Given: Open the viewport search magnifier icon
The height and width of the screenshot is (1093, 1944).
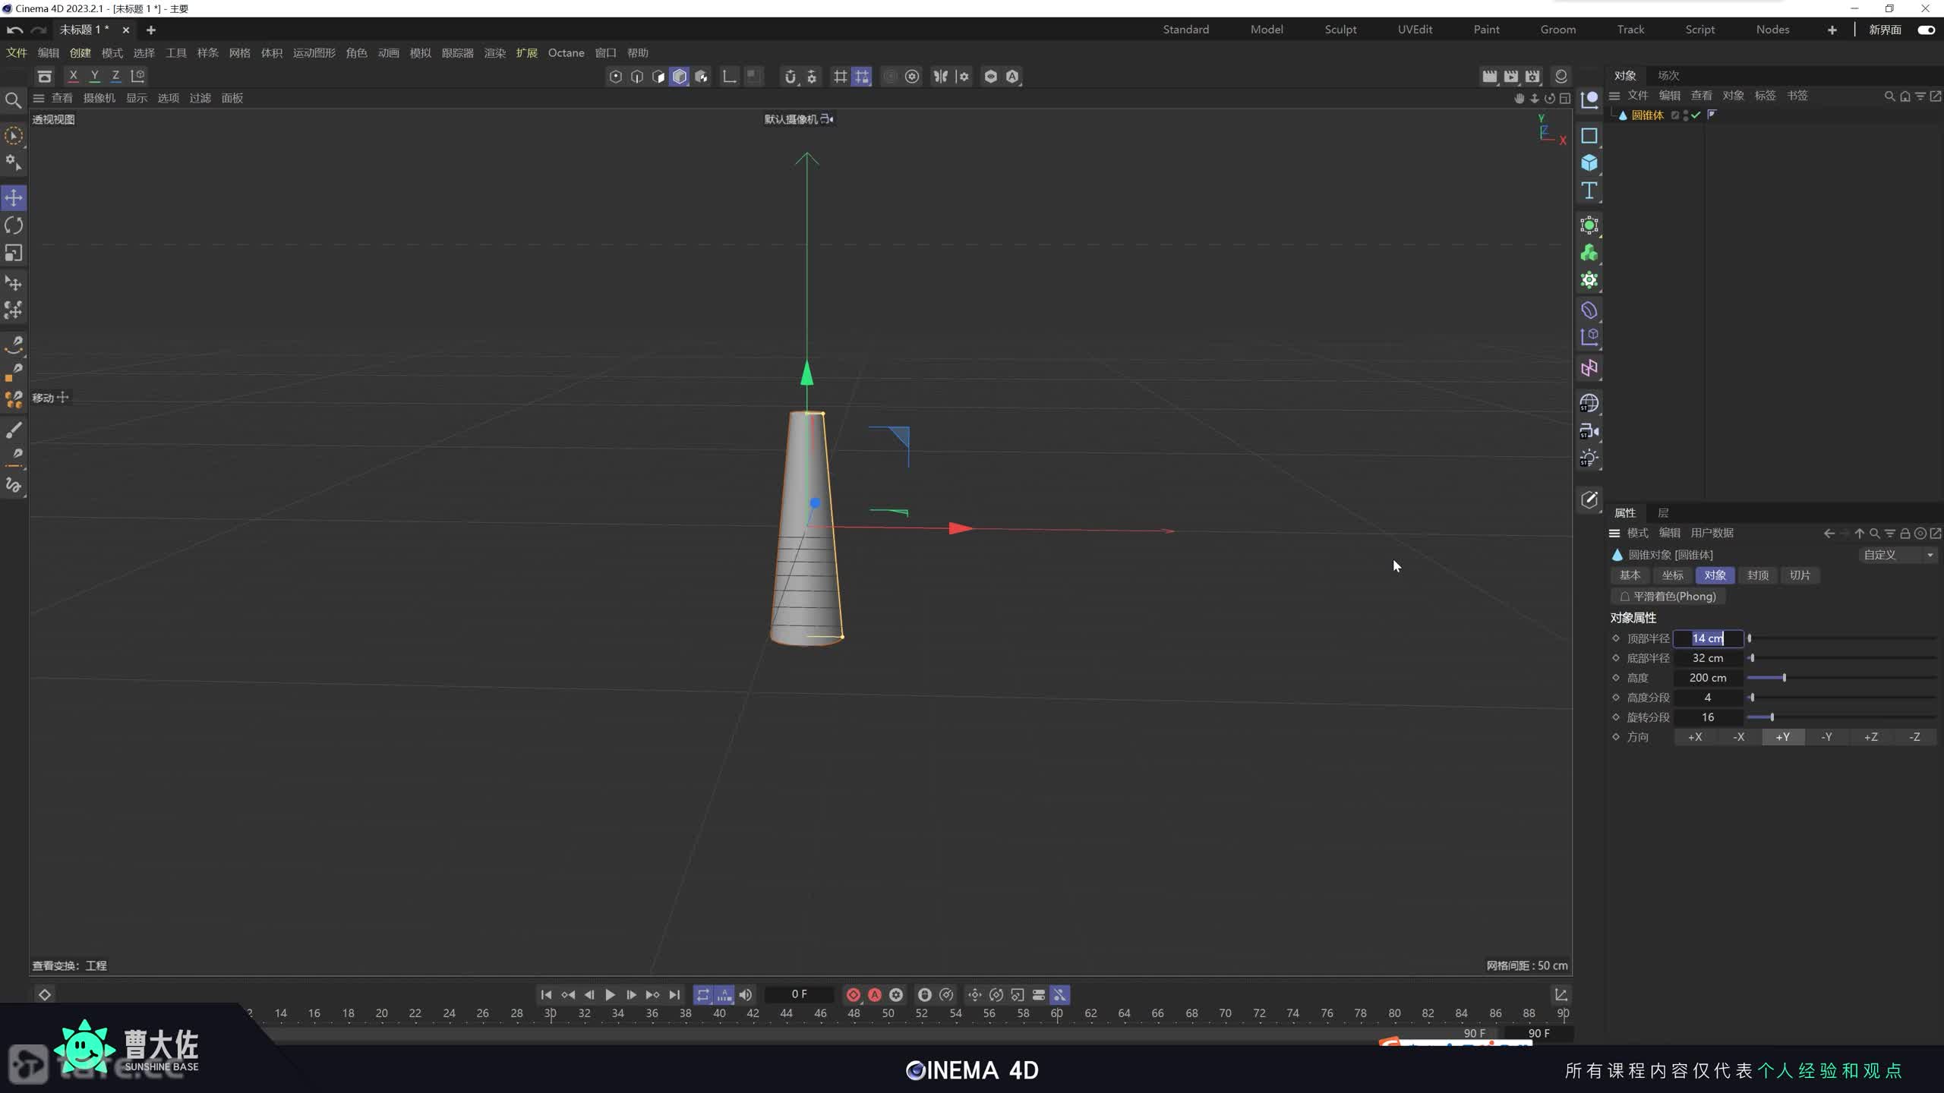Looking at the screenshot, I should click(x=13, y=100).
